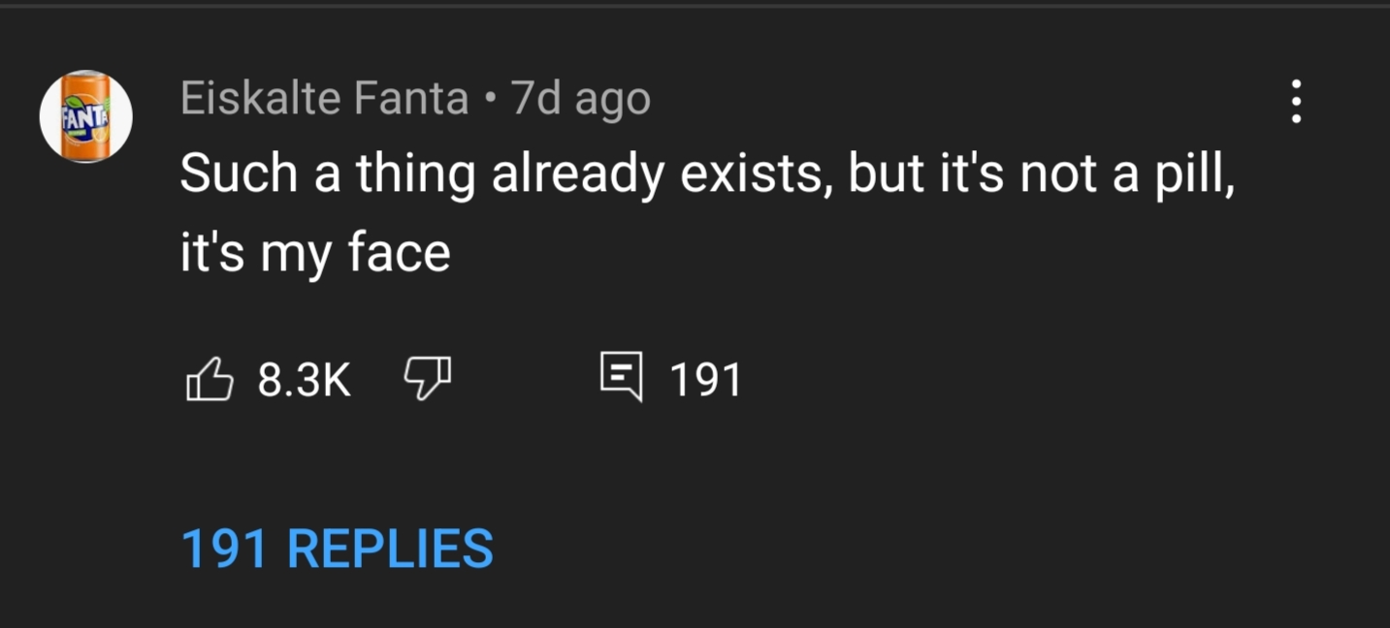Click the 8.3K like count
The width and height of the screenshot is (1390, 628).
[304, 380]
